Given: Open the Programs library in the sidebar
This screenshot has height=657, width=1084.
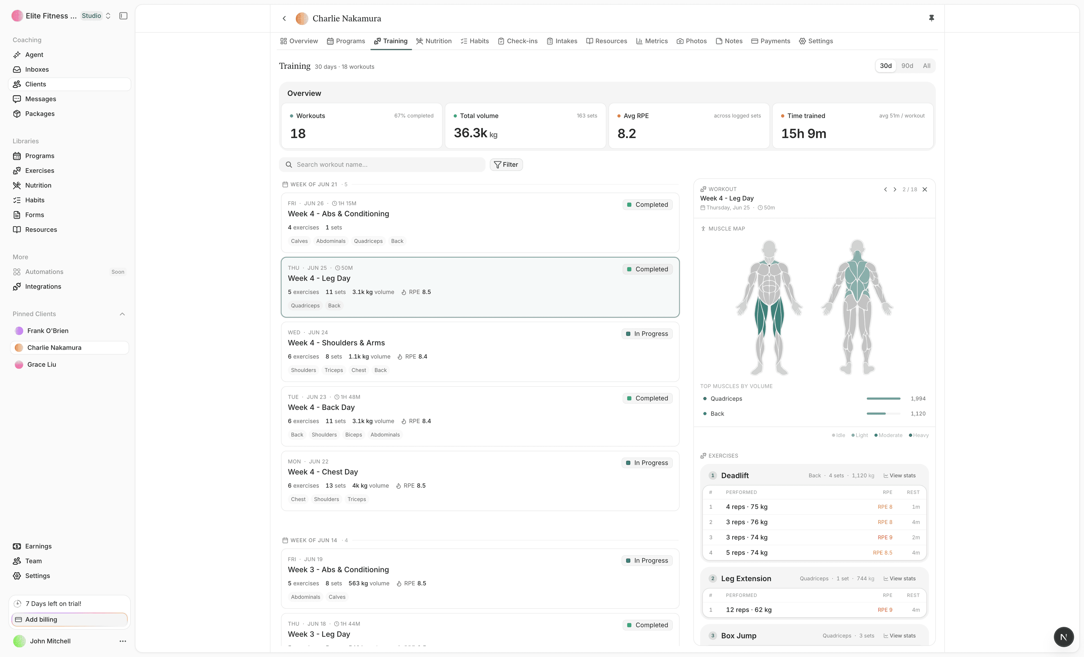Looking at the screenshot, I should (x=69, y=156).
